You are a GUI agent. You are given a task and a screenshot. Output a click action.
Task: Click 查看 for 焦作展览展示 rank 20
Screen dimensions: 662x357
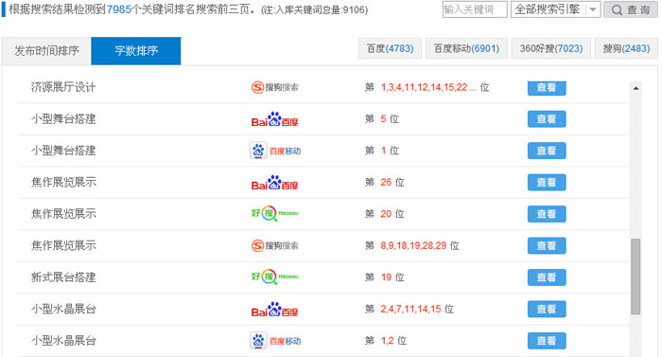(547, 214)
